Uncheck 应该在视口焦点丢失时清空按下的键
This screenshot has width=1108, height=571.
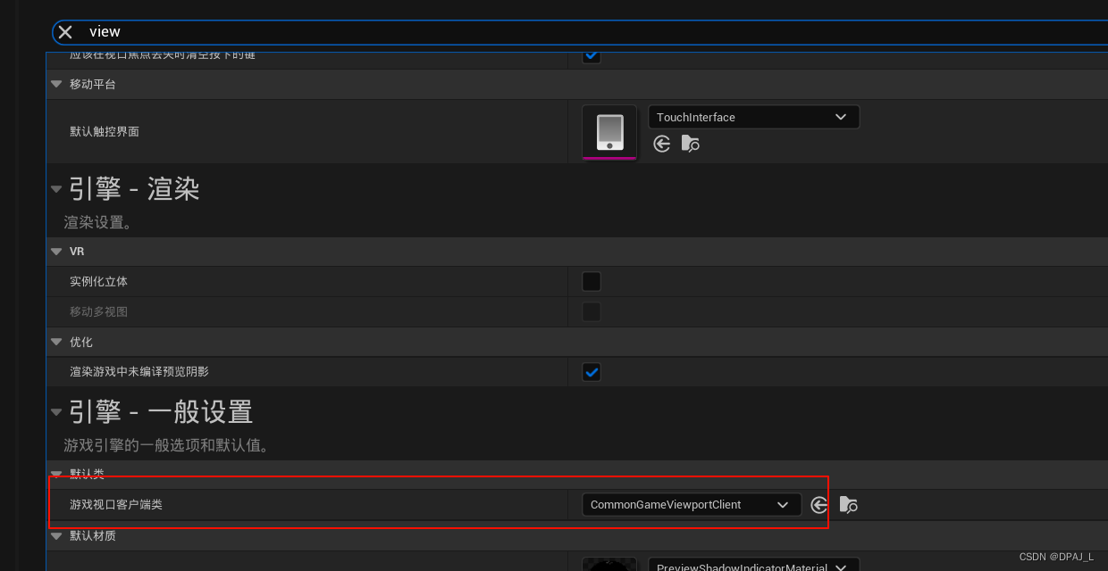(591, 54)
